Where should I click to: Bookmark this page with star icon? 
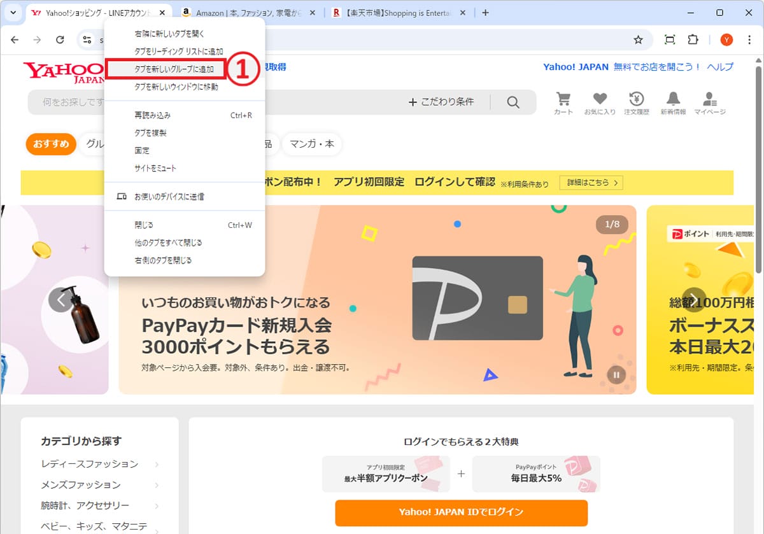click(638, 40)
